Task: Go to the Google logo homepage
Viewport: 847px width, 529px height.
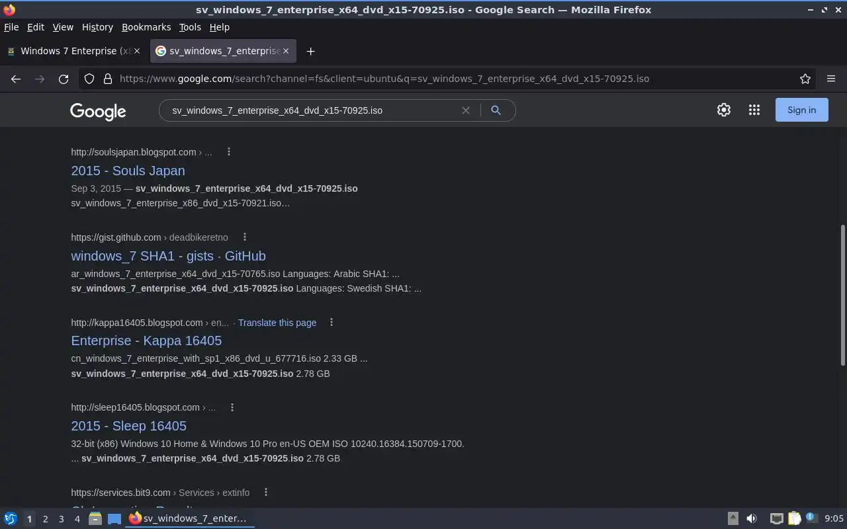Action: tap(98, 111)
